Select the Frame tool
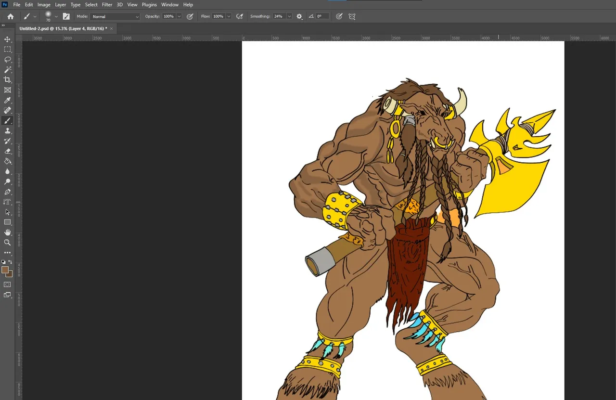 pos(7,90)
